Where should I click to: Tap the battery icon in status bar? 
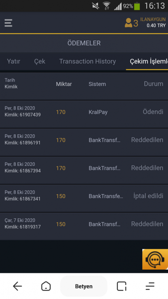tap(137, 6)
